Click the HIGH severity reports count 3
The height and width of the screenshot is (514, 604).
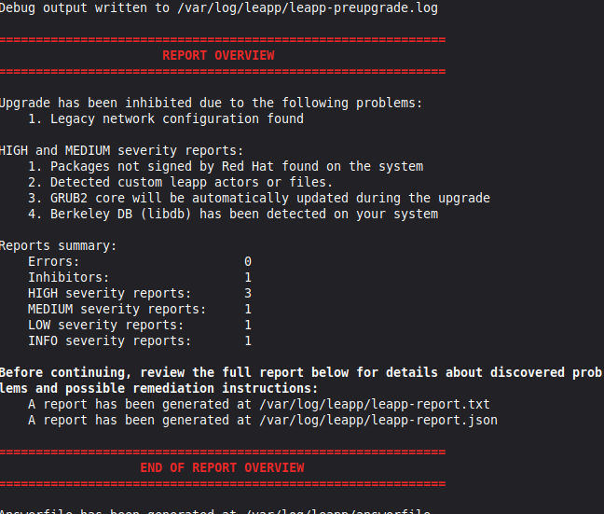(248, 293)
